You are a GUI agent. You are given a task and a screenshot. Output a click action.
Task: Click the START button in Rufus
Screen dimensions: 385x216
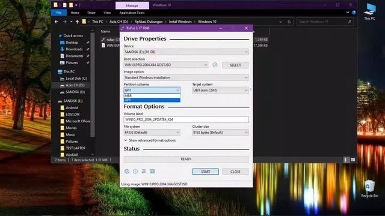(x=206, y=172)
